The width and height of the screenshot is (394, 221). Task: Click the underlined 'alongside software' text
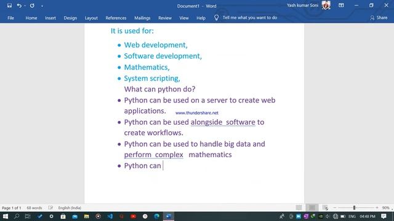coord(223,122)
